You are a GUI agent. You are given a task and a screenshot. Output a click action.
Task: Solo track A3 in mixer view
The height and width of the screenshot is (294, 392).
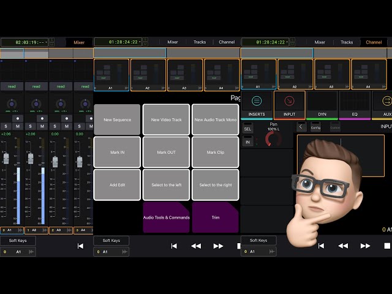[x=55, y=126]
